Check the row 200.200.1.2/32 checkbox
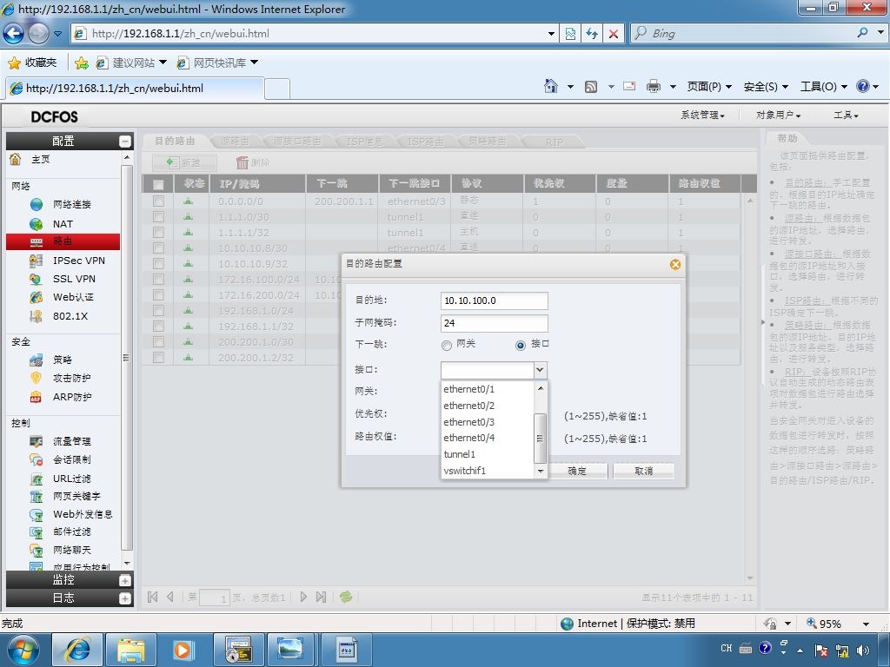Screen dimensions: 890x667 [x=158, y=358]
